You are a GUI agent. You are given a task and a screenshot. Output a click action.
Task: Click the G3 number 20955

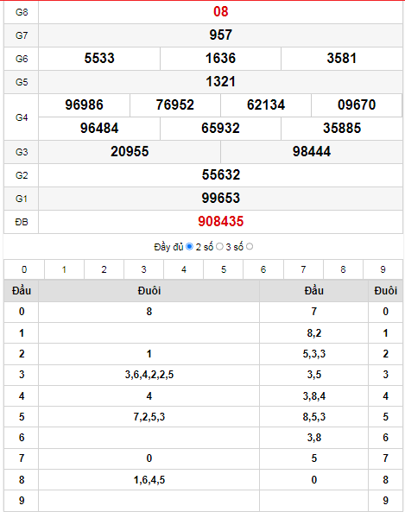coord(130,151)
